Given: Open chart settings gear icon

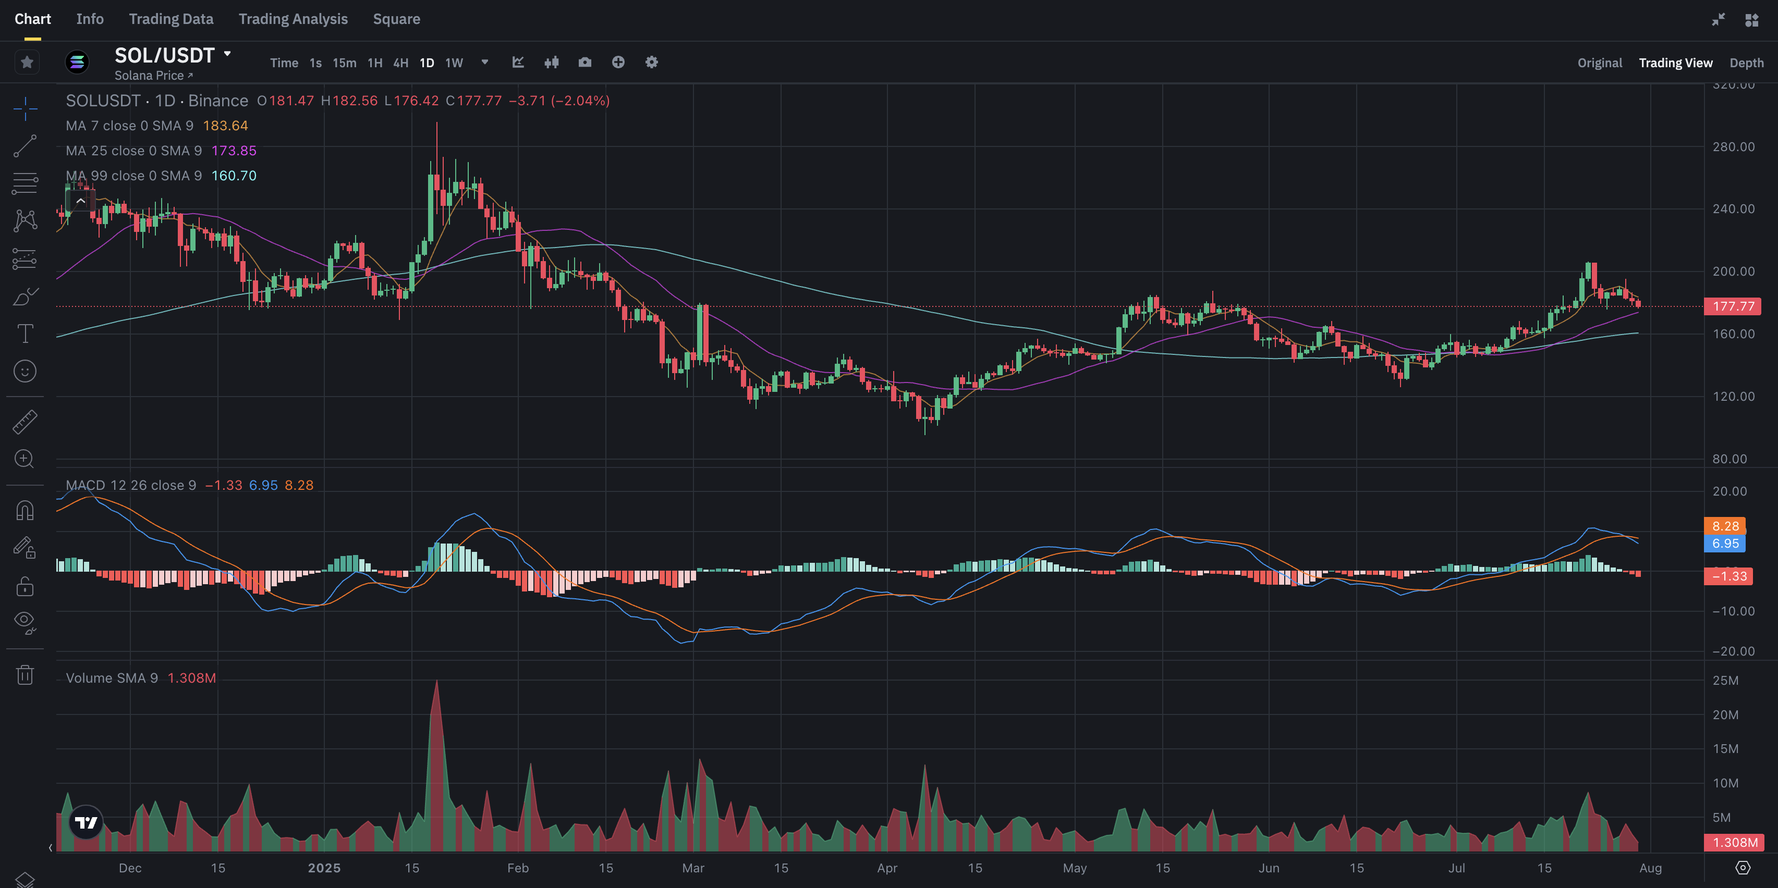Looking at the screenshot, I should pos(652,63).
